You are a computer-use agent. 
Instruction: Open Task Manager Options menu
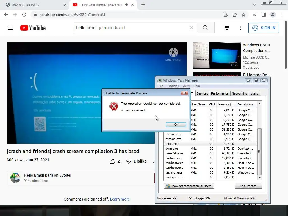pos(173,86)
